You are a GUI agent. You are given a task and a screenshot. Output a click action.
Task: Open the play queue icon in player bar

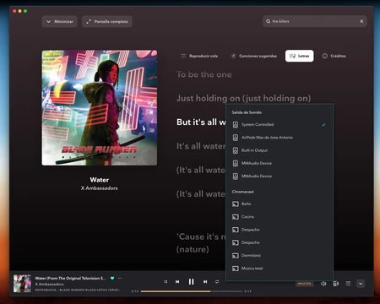click(348, 284)
